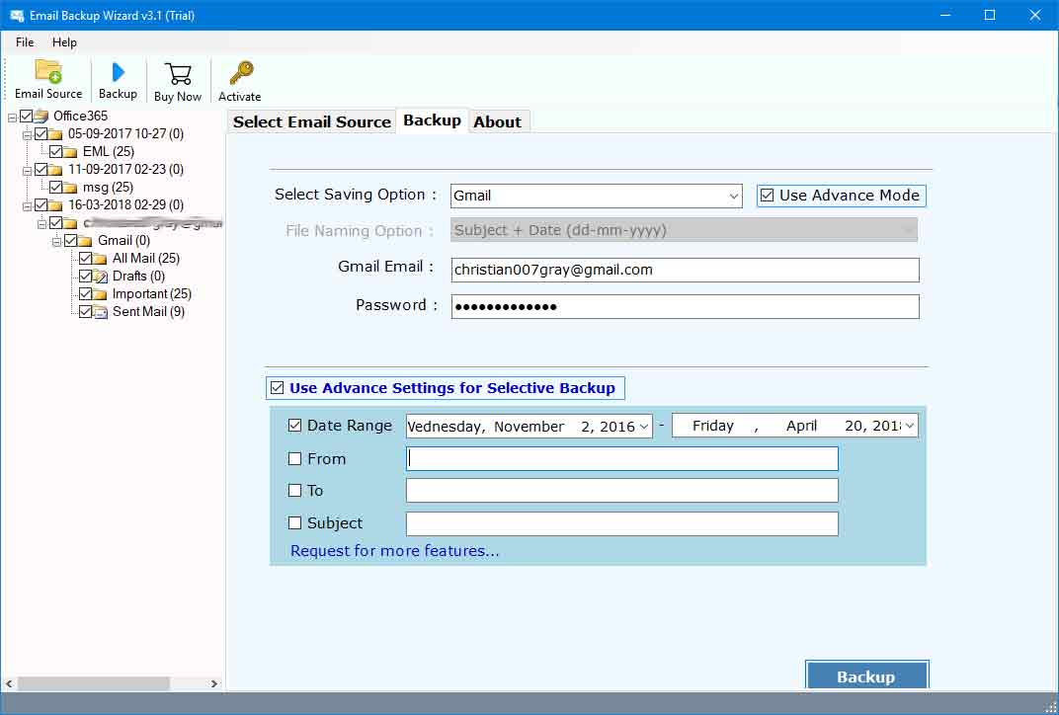Click the Important folder icon
The image size is (1059, 715).
(x=100, y=294)
